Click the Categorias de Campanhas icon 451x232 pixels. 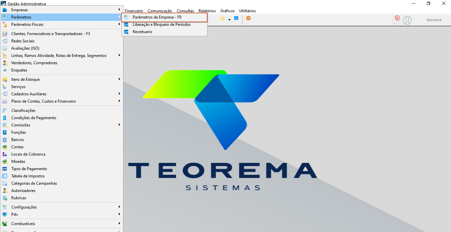pyautogui.click(x=5, y=183)
